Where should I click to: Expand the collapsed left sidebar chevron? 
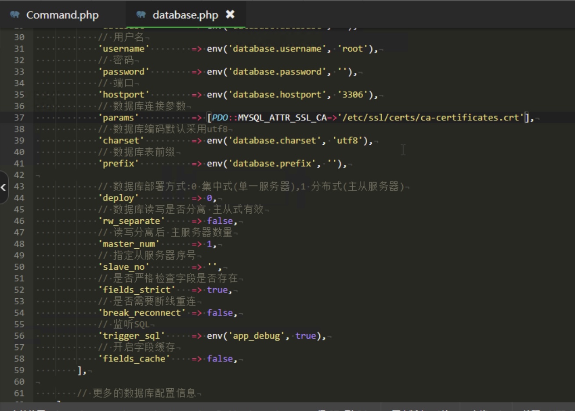point(4,188)
